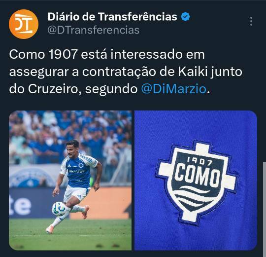Open Diário de Transferências display name
Viewport: 266px width, 257px height.
pos(112,17)
